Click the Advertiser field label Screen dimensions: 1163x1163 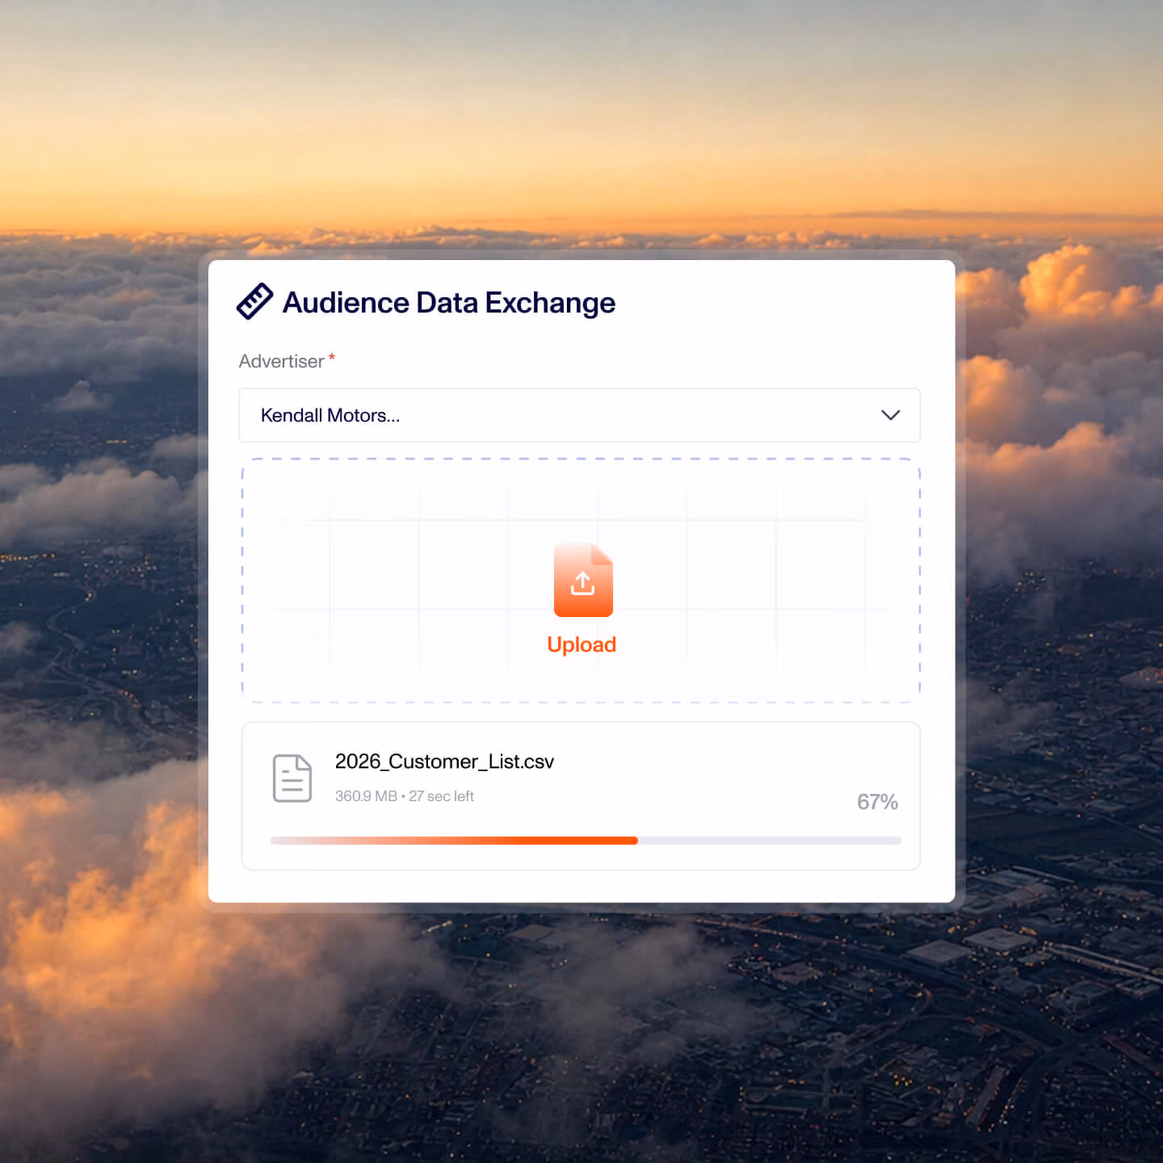281,361
